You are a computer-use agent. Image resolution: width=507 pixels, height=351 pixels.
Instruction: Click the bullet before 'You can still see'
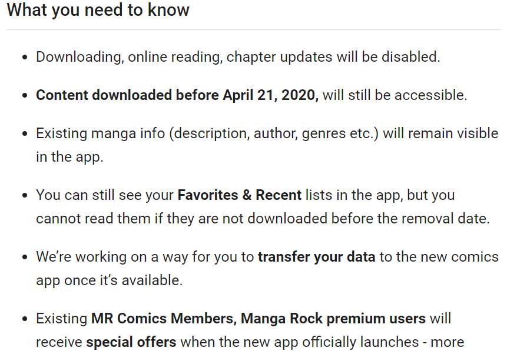pyautogui.click(x=25, y=195)
